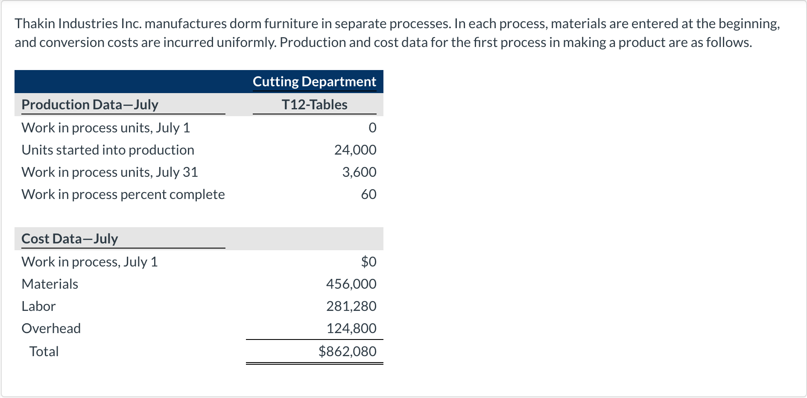Click the 3,600 ending units value
807x398 pixels.
(x=359, y=172)
